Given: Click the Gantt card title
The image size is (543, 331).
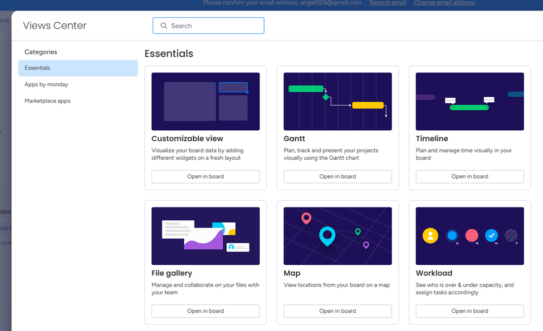Looking at the screenshot, I should (x=295, y=139).
